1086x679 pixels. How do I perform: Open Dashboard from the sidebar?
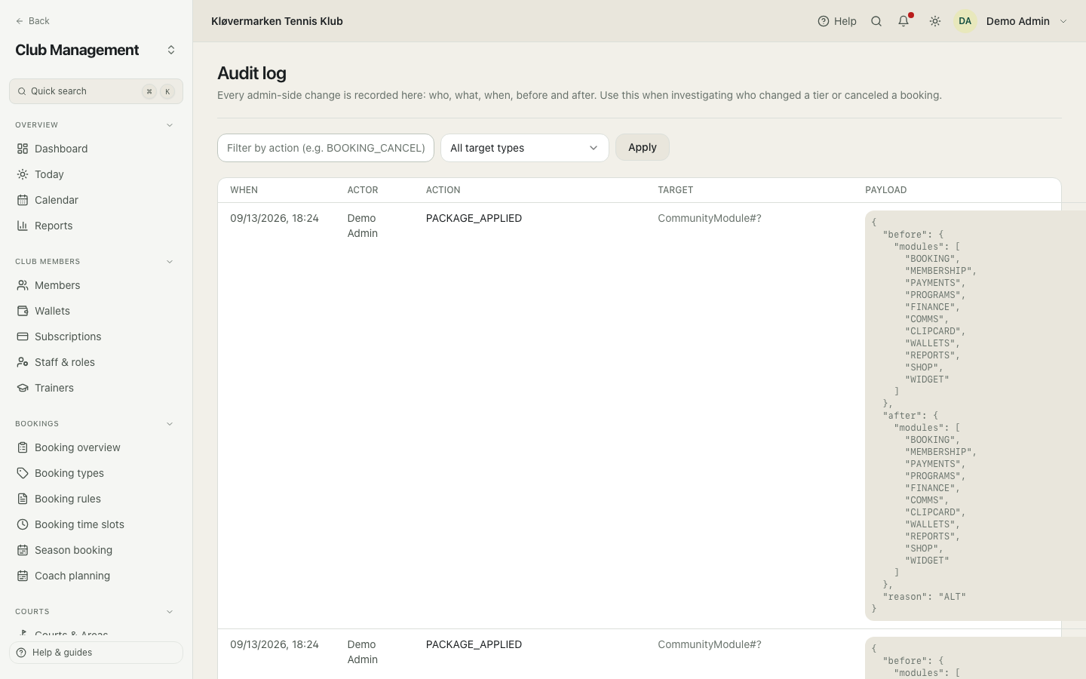[96, 149]
